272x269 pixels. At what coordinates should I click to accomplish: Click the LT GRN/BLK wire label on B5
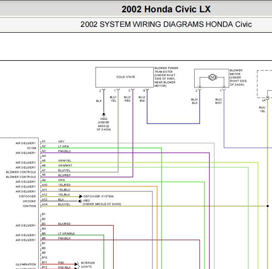[66, 233]
